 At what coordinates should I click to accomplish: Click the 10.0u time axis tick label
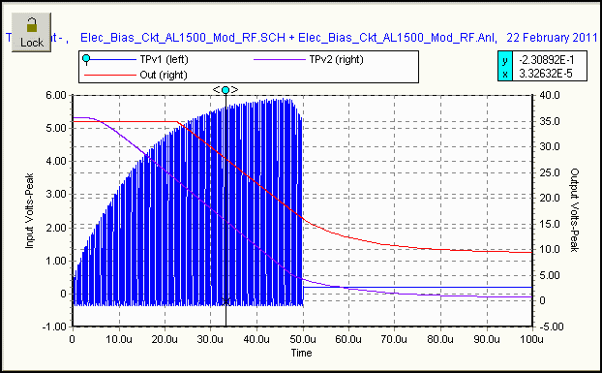(119, 339)
